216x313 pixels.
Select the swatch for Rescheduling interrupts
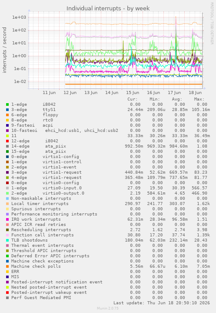(x=7, y=230)
